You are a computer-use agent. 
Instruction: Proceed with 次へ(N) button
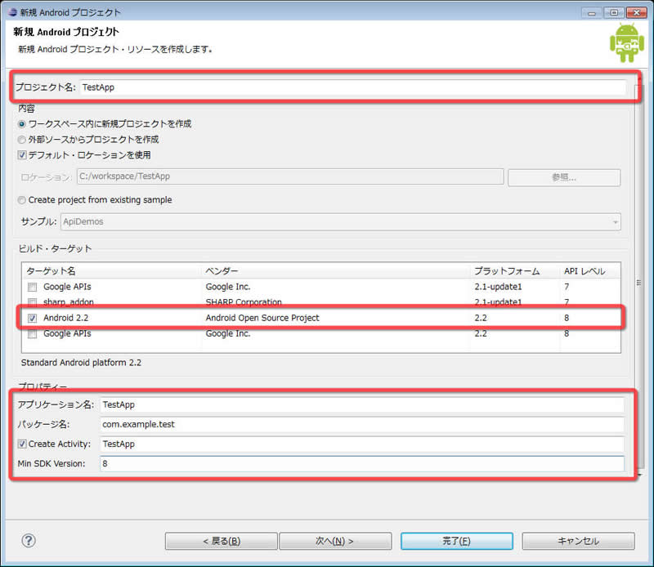coord(335,541)
